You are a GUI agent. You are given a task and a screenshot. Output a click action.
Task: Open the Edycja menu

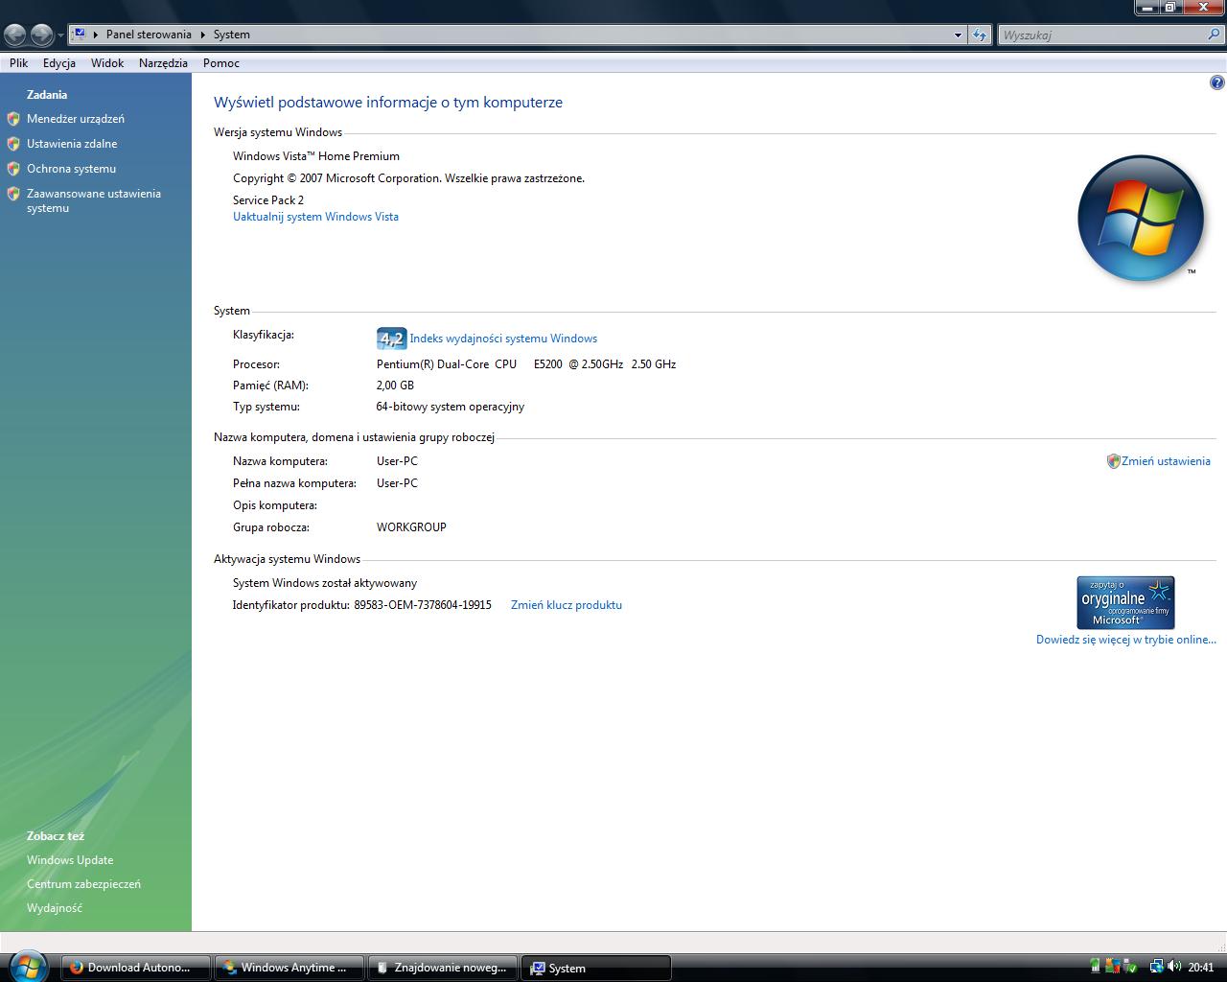(59, 63)
